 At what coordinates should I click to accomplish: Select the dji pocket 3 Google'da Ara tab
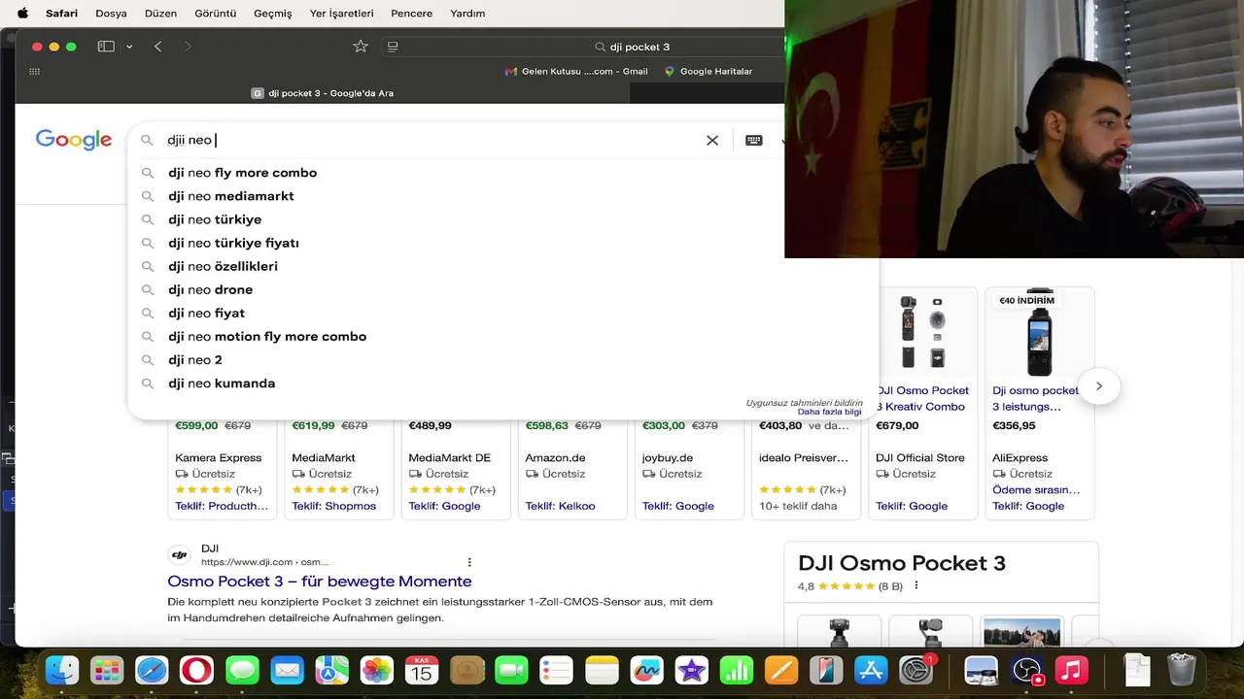tap(323, 93)
